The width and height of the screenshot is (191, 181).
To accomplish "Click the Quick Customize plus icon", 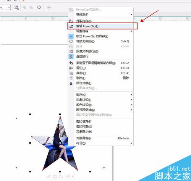I will (49, 8).
